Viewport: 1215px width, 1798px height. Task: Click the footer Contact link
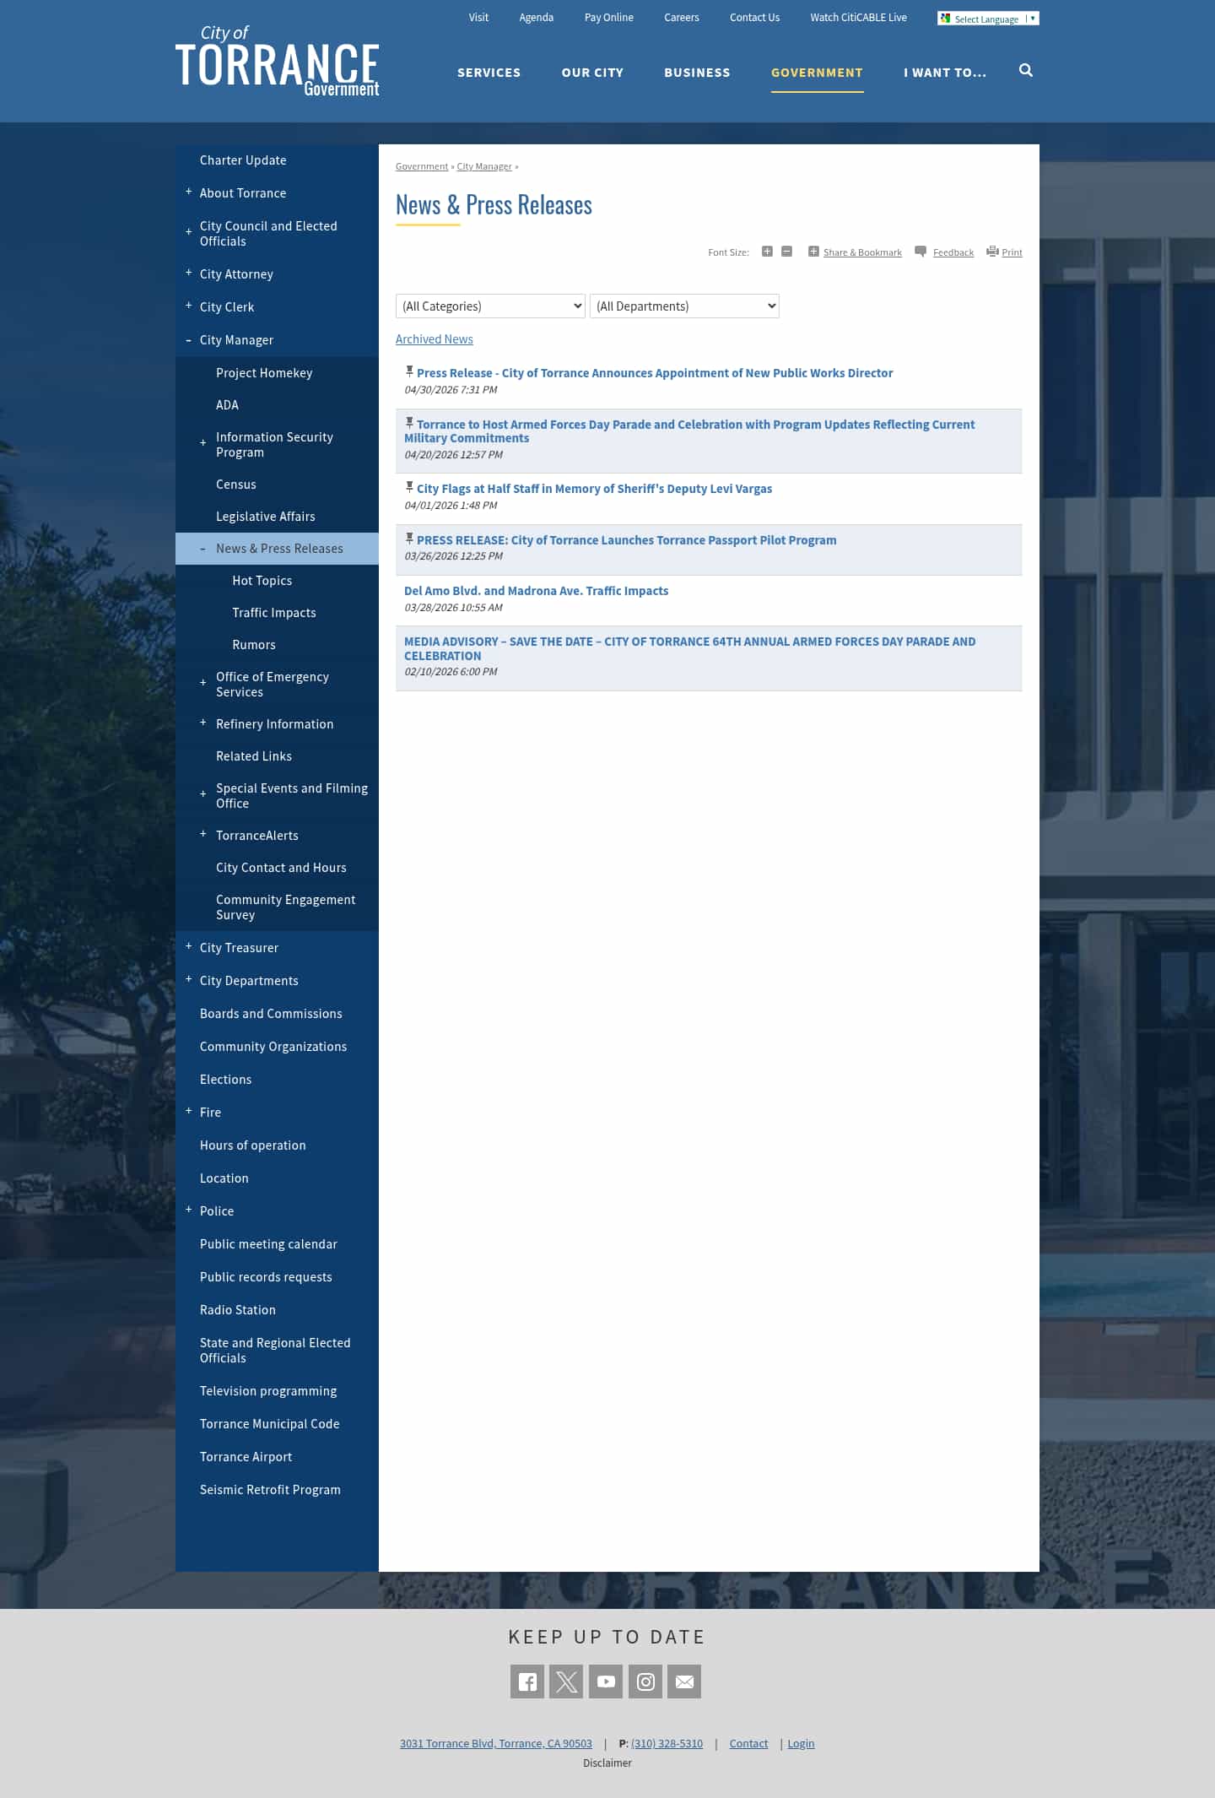pyautogui.click(x=748, y=1744)
